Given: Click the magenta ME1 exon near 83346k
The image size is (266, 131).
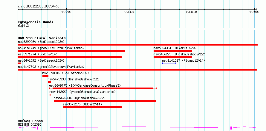Looking at the screenshot, I should tap(231, 128).
